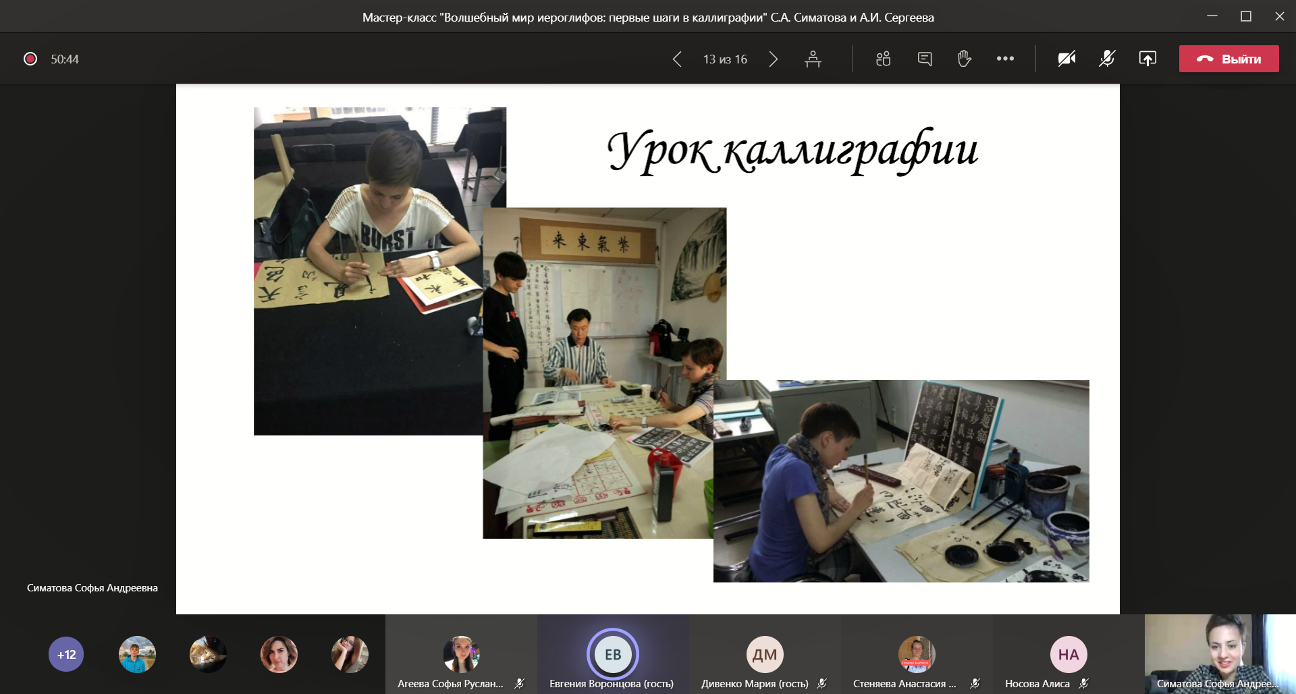Viewport: 1296px width, 694px height.
Task: Click the red recording indicator
Action: pos(30,59)
